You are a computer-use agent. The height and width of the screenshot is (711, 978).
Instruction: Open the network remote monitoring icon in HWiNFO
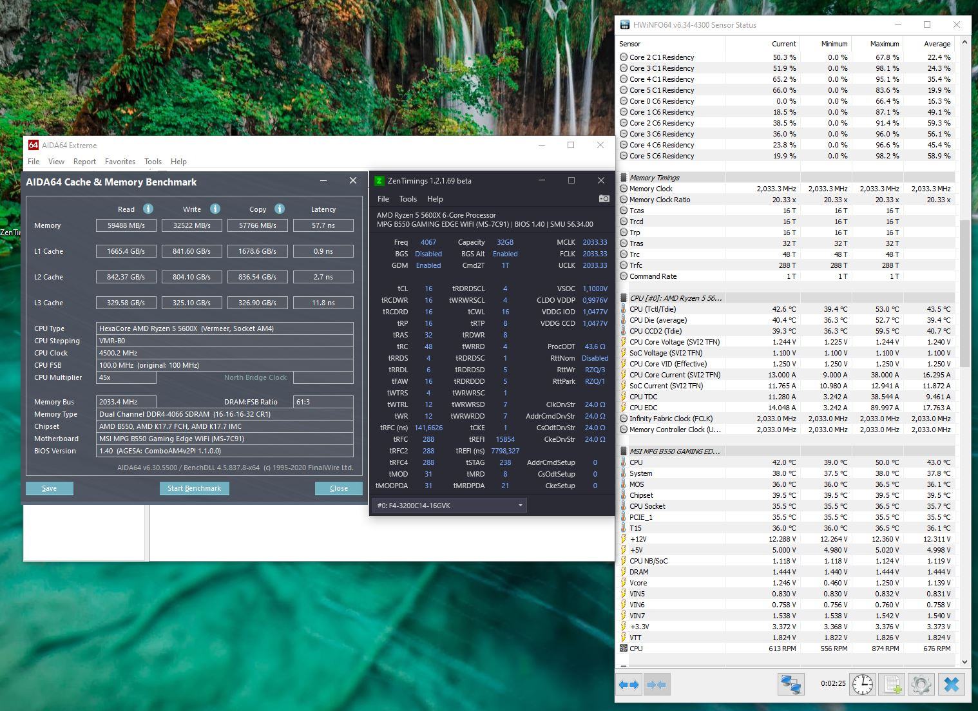click(791, 685)
